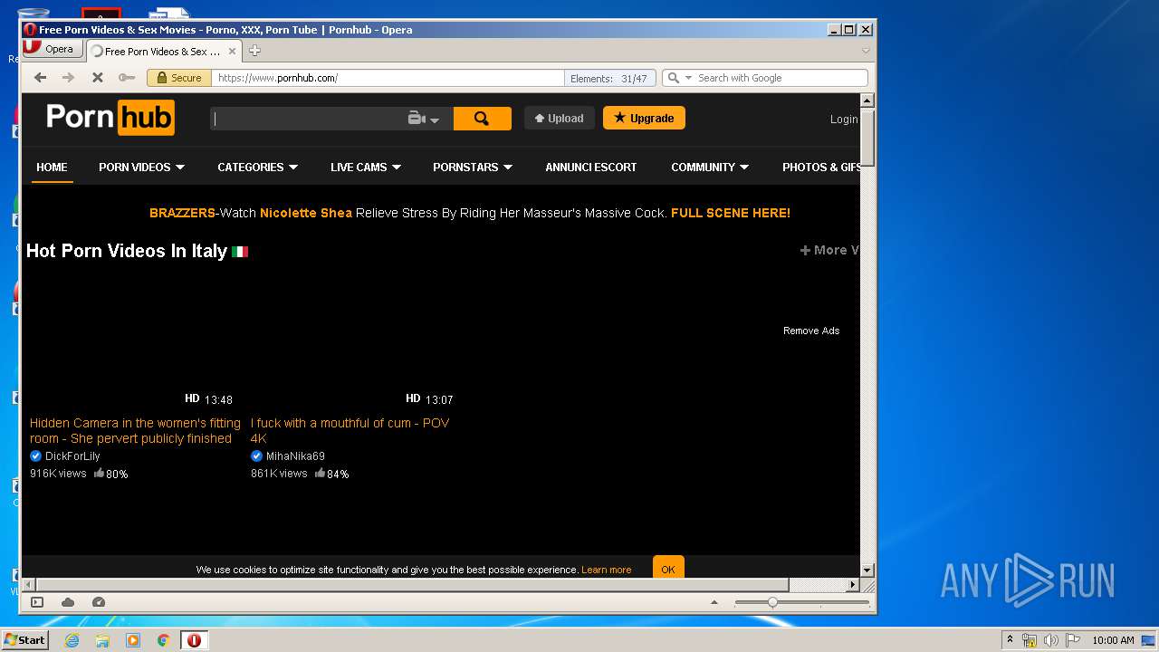1159x652 pixels.
Task: Toggle the Opera panels sidebar icon
Action: [37, 602]
